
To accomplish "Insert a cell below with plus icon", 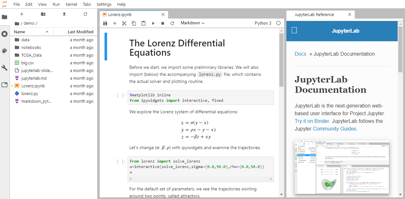I will click(x=115, y=23).
